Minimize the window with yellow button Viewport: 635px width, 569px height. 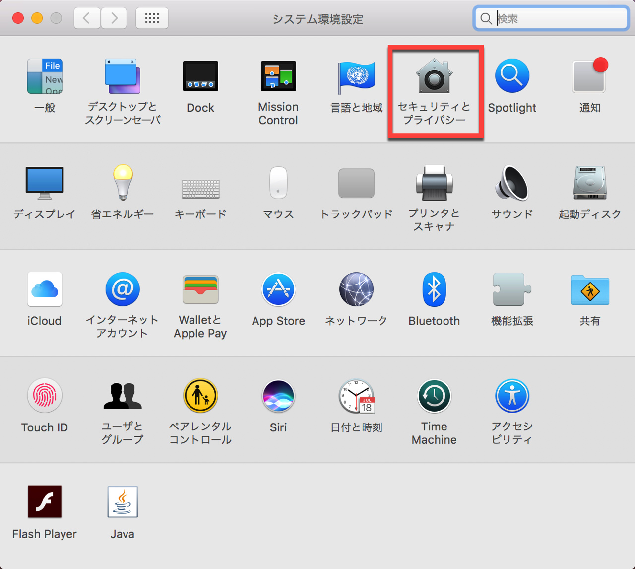(37, 18)
